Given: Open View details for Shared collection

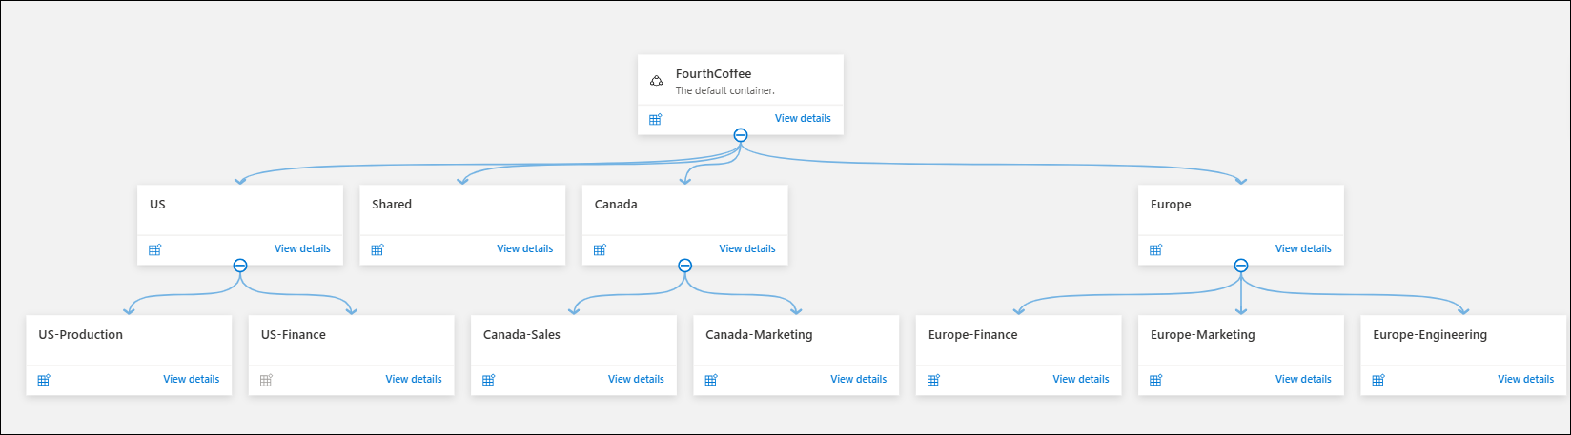Looking at the screenshot, I should (524, 249).
